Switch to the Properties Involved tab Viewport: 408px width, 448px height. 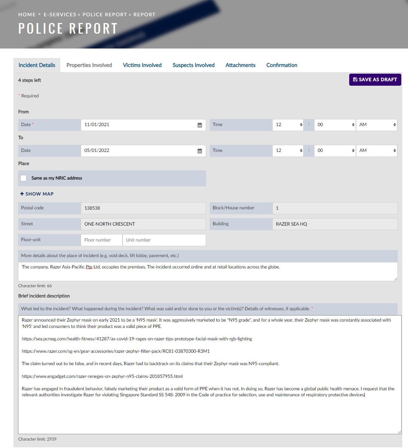(89, 65)
